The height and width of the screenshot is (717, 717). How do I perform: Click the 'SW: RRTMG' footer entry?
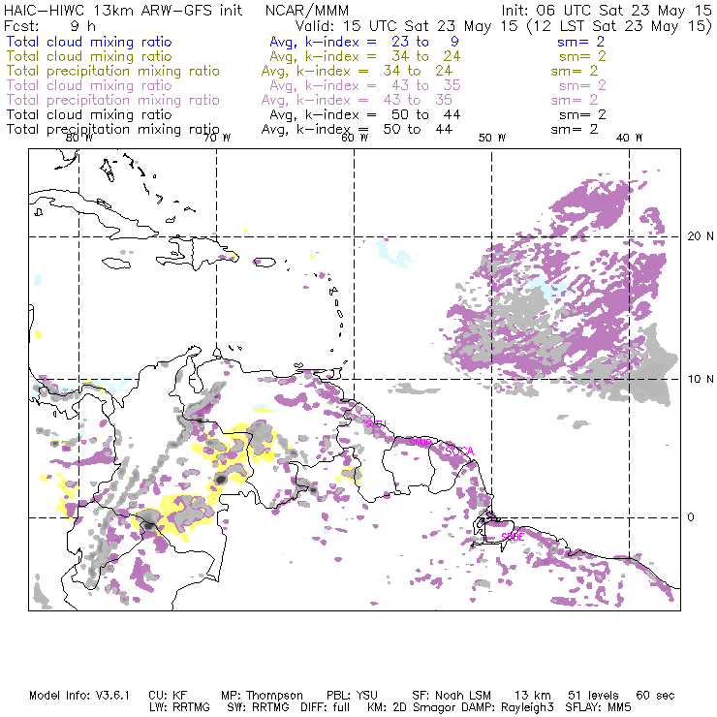259,707
